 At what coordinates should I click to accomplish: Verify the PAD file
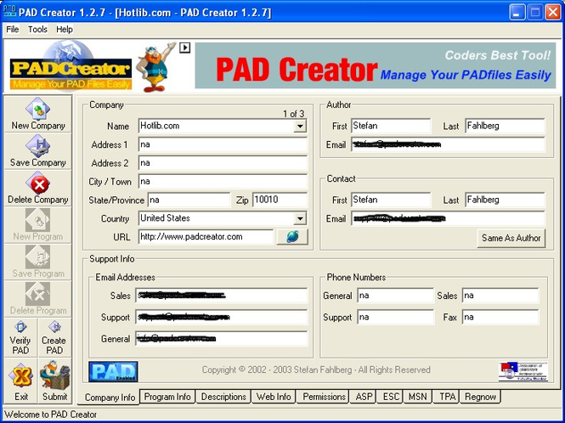click(x=20, y=337)
